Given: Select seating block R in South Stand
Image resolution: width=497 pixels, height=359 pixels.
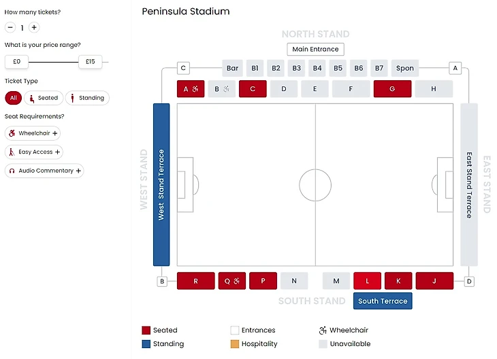Looking at the screenshot, I should (195, 281).
